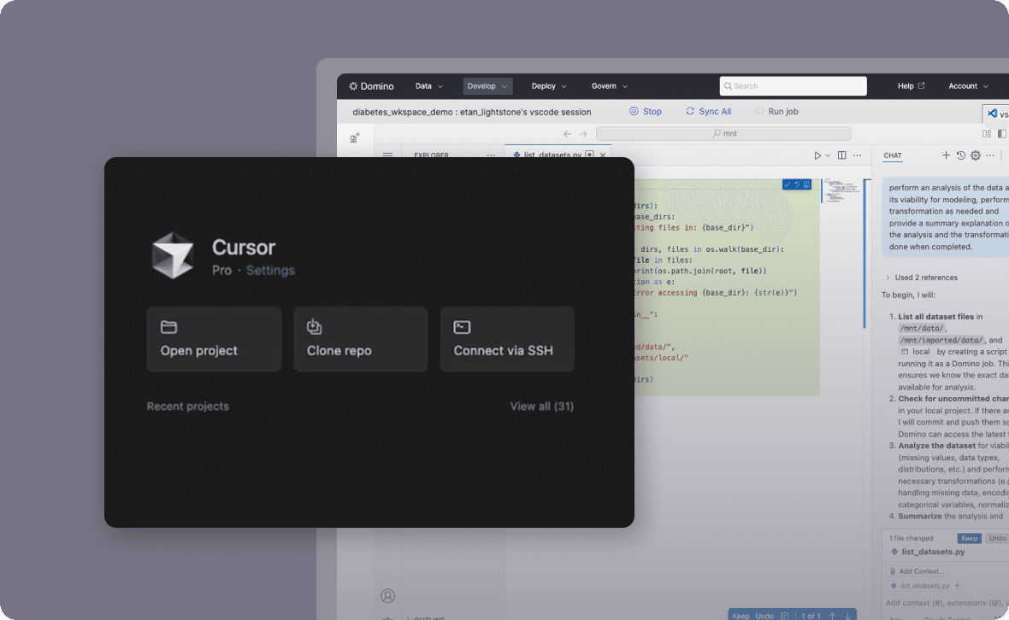Open the accounts icon in activity bar
Viewport: 1009px width, 620px height.
point(388,595)
